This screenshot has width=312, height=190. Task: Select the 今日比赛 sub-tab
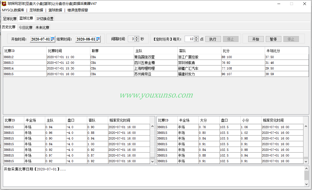26,28
